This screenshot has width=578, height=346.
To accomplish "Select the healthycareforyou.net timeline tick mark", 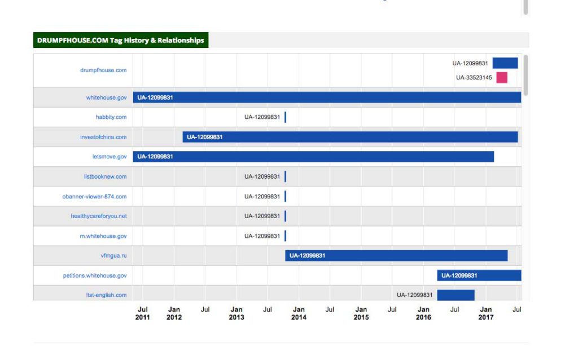I will 285,216.
